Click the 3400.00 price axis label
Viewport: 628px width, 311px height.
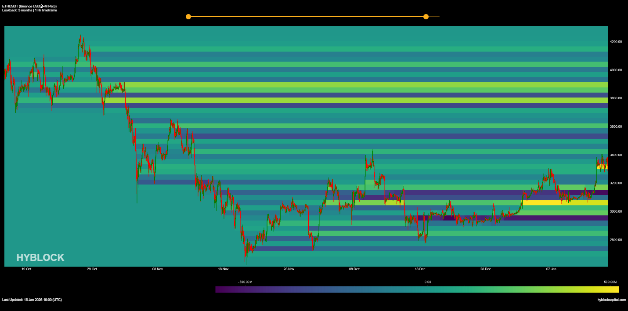(x=616, y=155)
